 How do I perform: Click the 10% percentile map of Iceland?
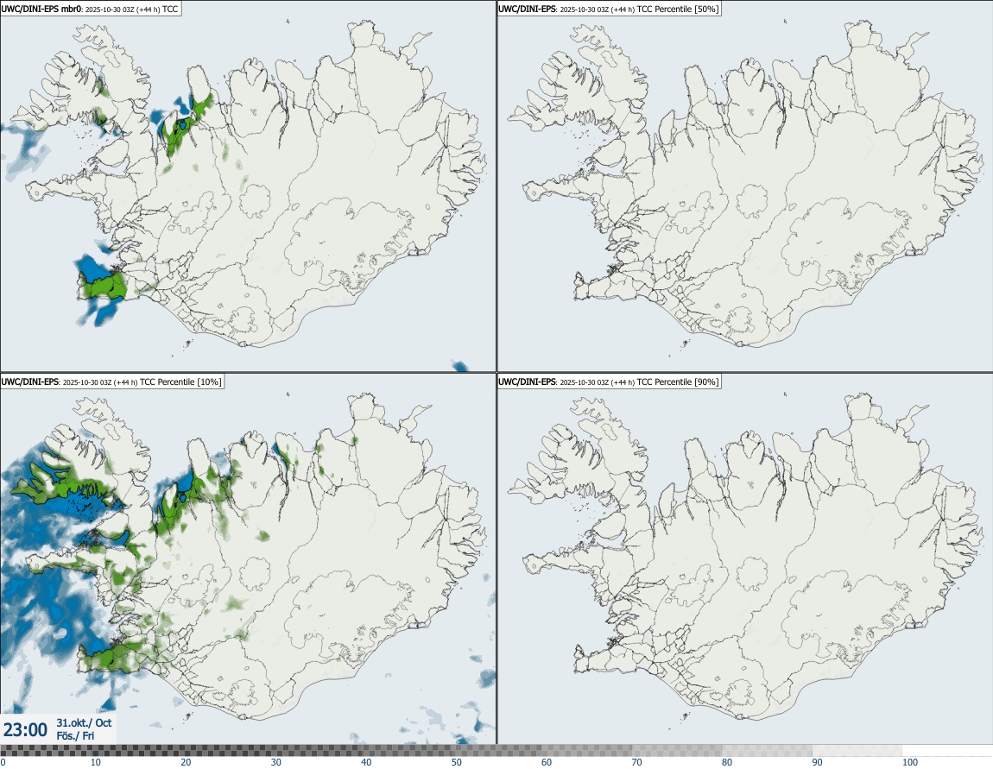point(249,558)
